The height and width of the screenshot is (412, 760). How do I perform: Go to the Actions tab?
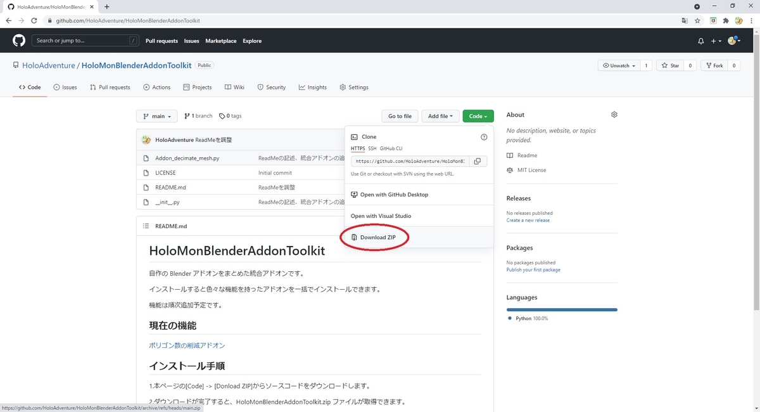(x=157, y=87)
